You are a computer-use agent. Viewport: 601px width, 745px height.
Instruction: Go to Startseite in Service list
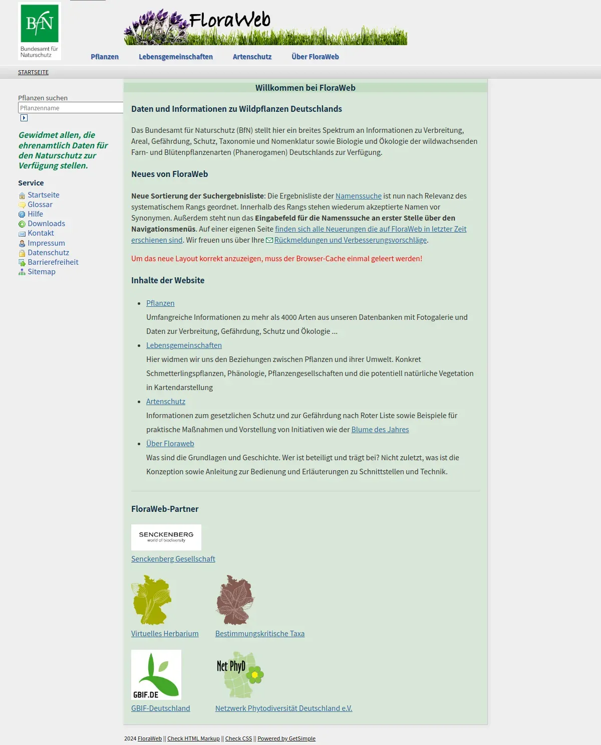coord(44,195)
